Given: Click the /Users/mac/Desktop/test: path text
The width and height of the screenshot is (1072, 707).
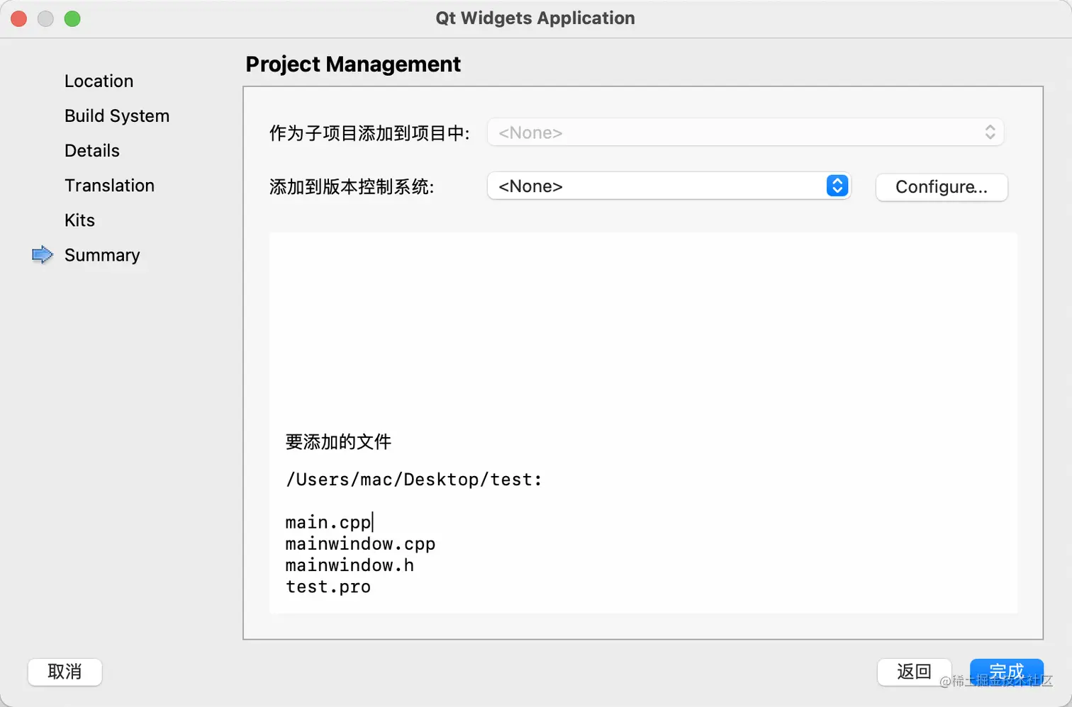Looking at the screenshot, I should coord(414,480).
